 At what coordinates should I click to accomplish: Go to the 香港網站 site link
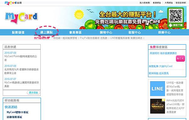pos(157,3)
